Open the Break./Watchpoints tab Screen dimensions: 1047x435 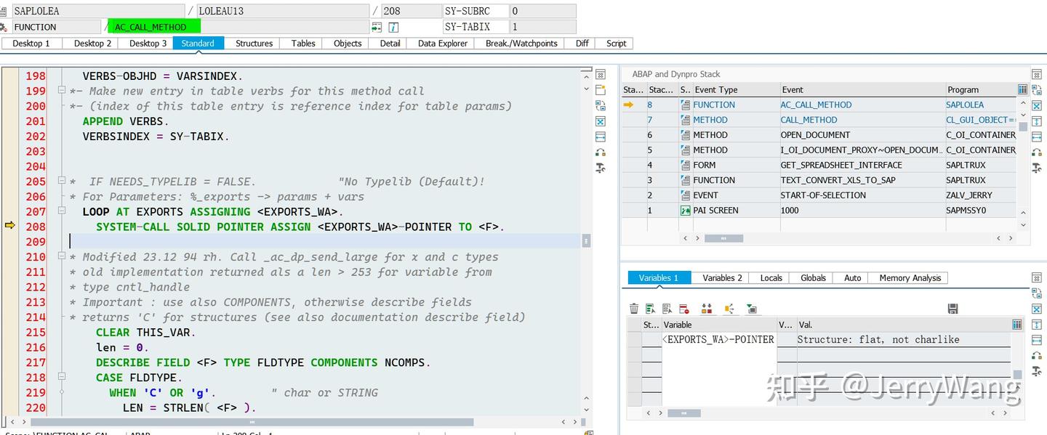[521, 44]
